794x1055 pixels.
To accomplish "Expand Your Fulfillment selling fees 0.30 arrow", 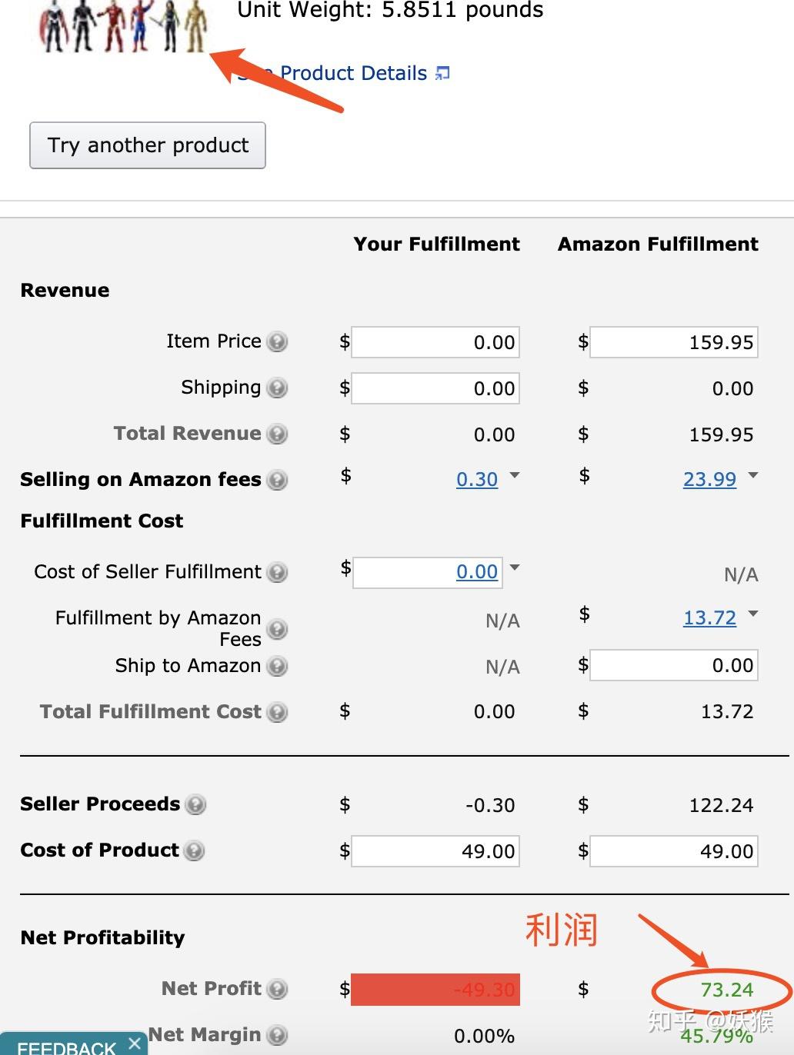I will [515, 475].
